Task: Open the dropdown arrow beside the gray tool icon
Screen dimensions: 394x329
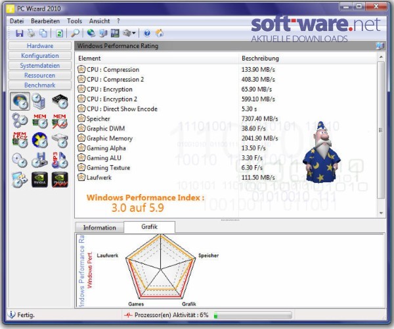Action: pyautogui.click(x=134, y=33)
